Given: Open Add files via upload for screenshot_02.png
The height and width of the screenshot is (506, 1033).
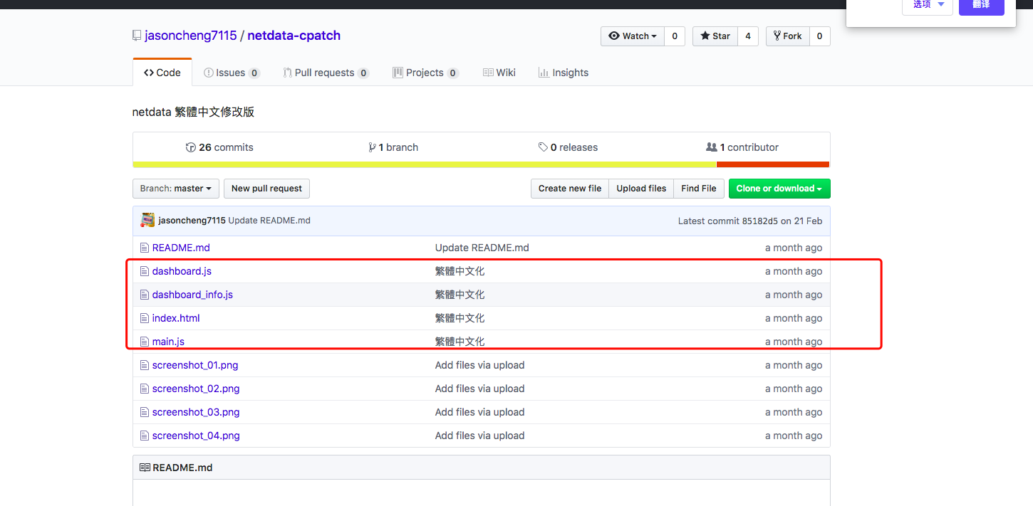Looking at the screenshot, I should pos(479,389).
